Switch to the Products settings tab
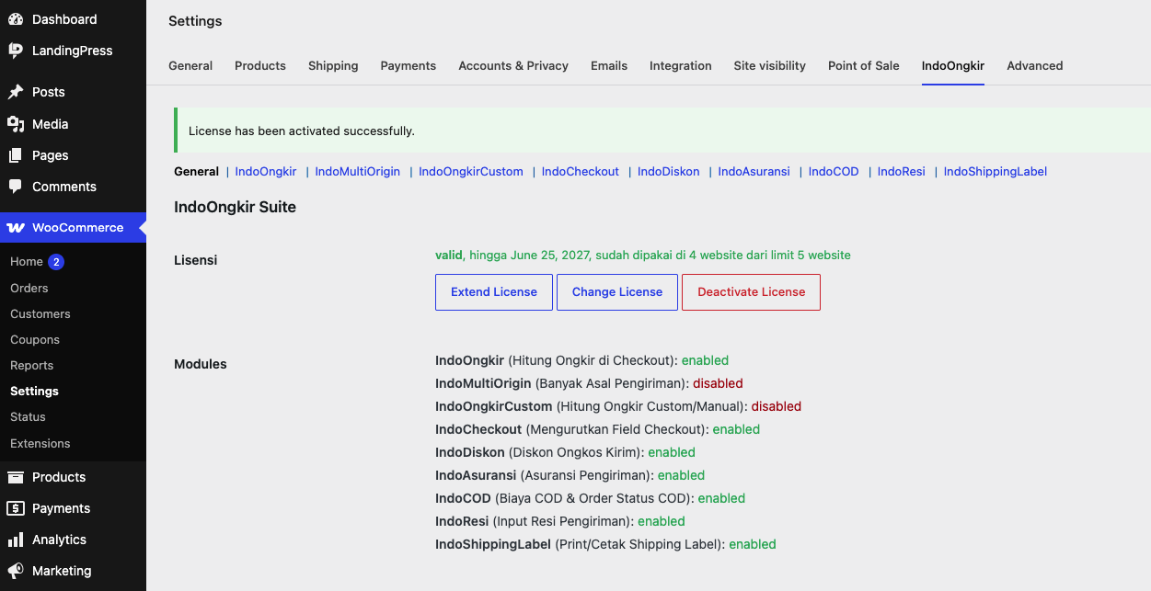 pyautogui.click(x=260, y=65)
